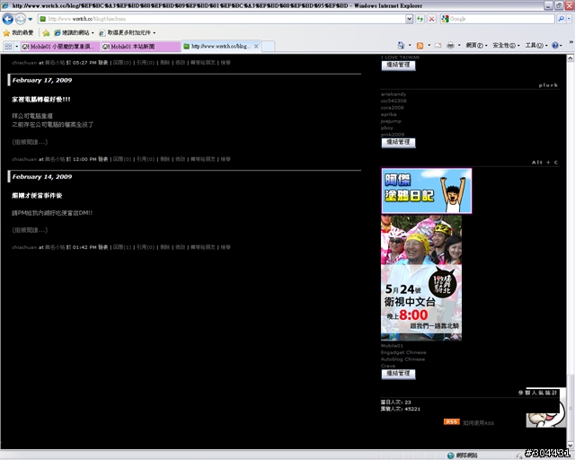Screen dimensions: 575x460
Task: Click 繼續閱讀 under February 14 post
Action: (x=30, y=230)
